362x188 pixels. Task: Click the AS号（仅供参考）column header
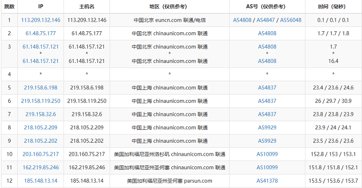[267, 6]
